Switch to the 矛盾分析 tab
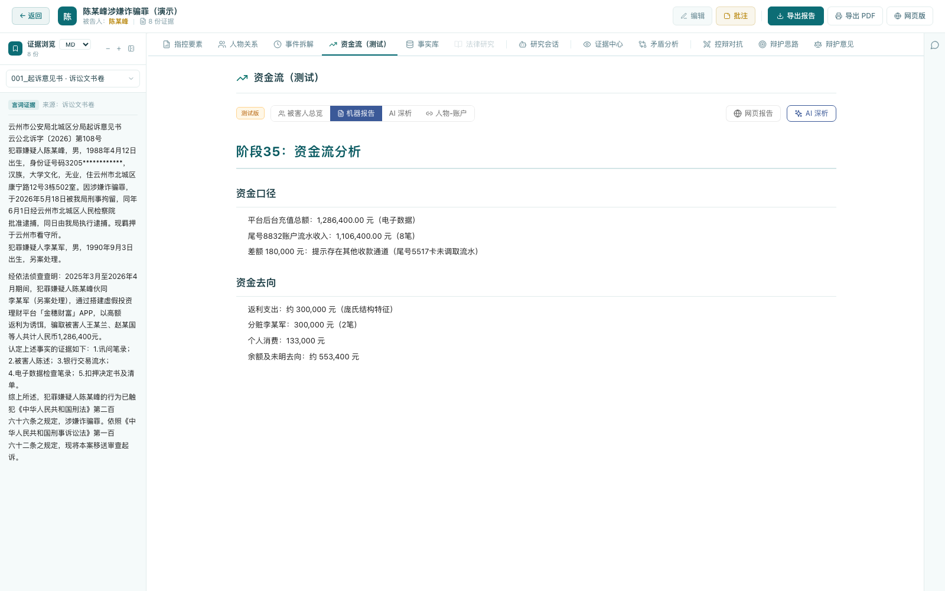Viewport: 945px width, 591px height. click(659, 44)
